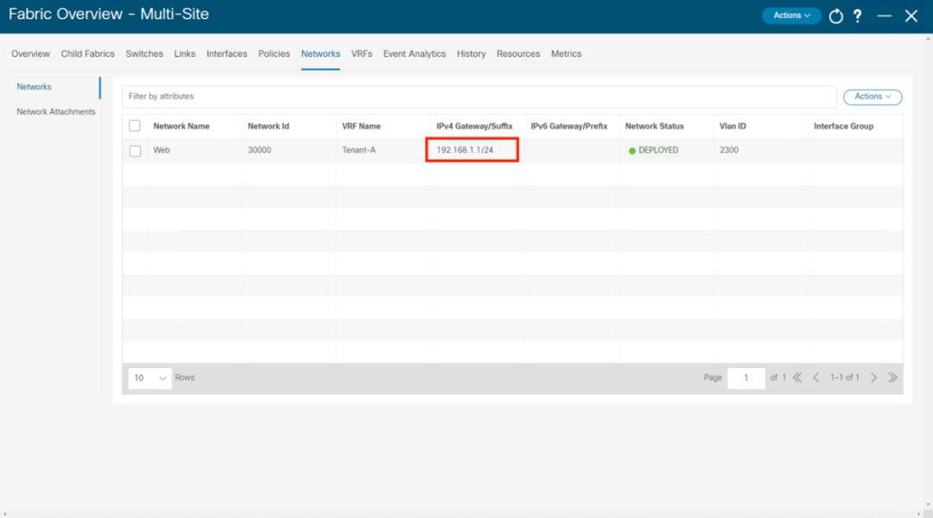This screenshot has height=518, width=933.
Task: Check the Web network row checkbox
Action: [135, 151]
